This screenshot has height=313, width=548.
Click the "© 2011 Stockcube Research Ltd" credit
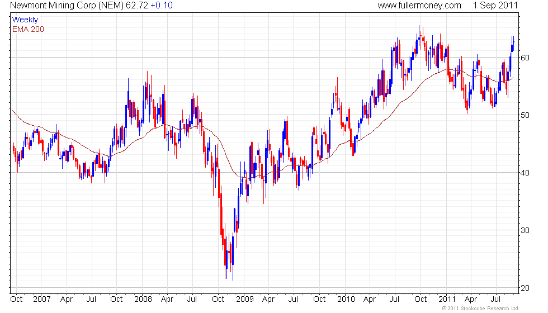(x=480, y=309)
